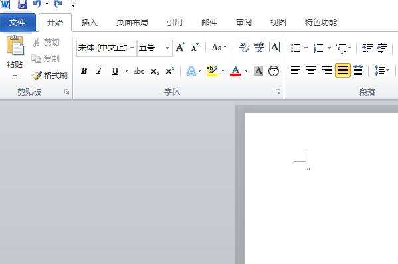Screen dimensions: 398x264
Task: Open the 特色功能 tab
Action: pos(321,23)
